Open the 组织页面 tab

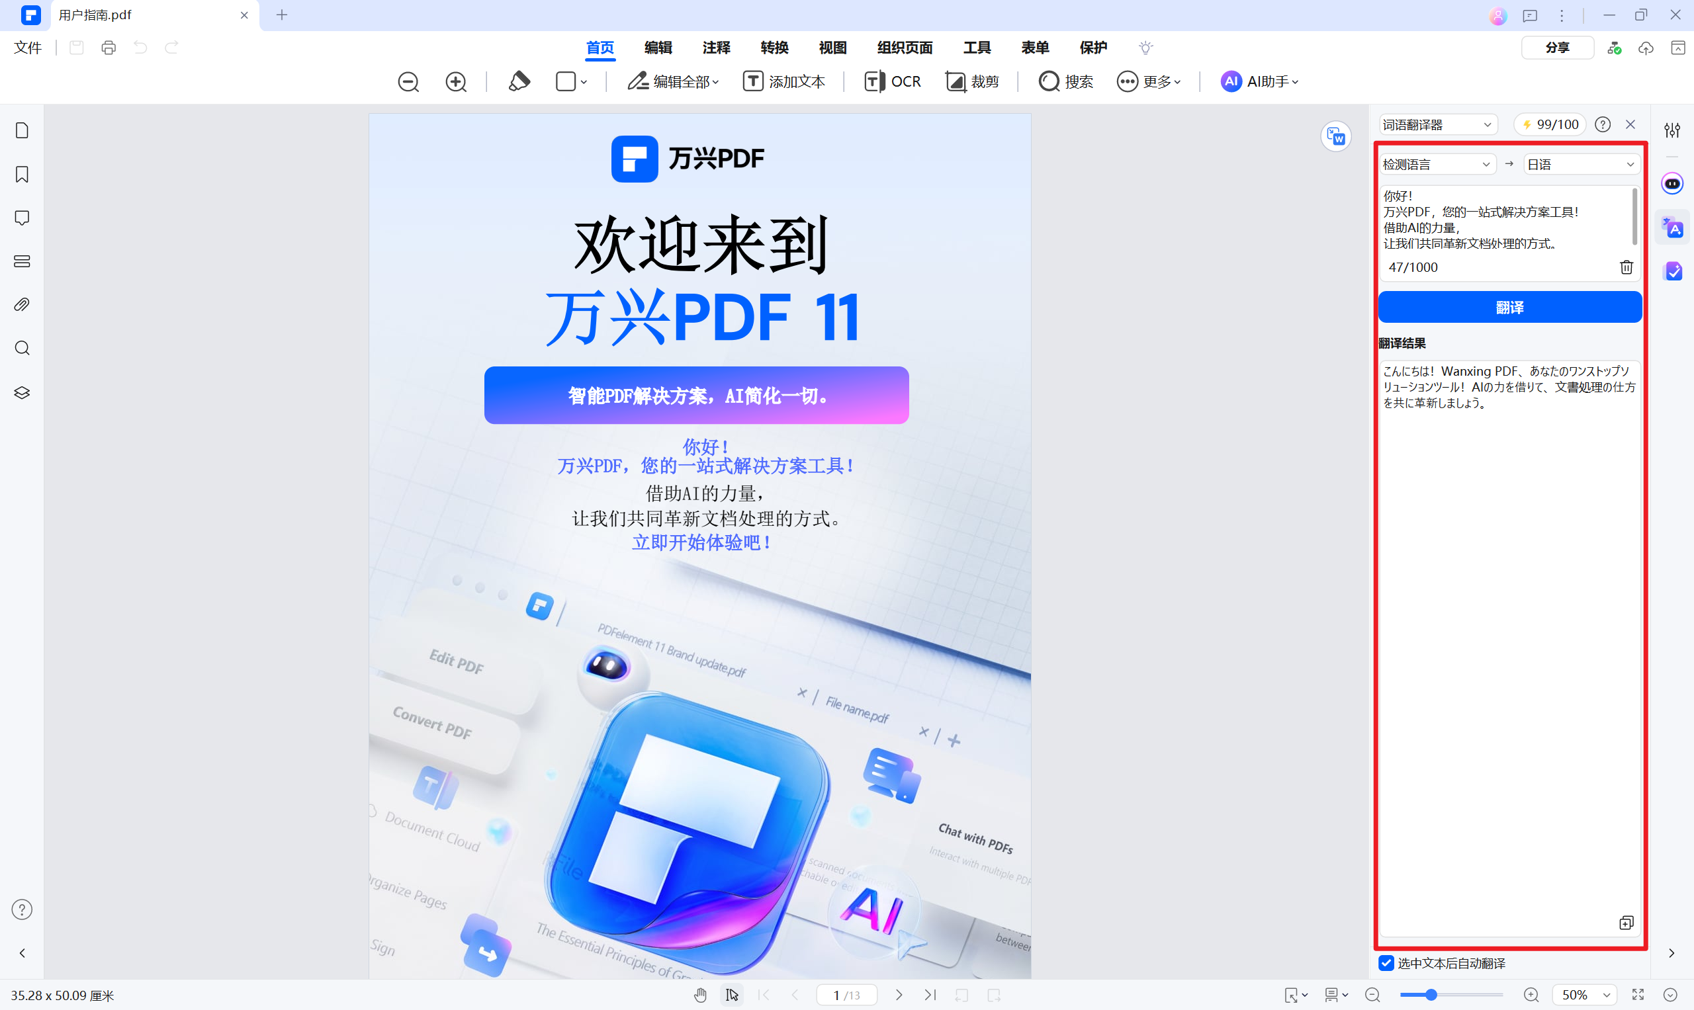click(904, 48)
